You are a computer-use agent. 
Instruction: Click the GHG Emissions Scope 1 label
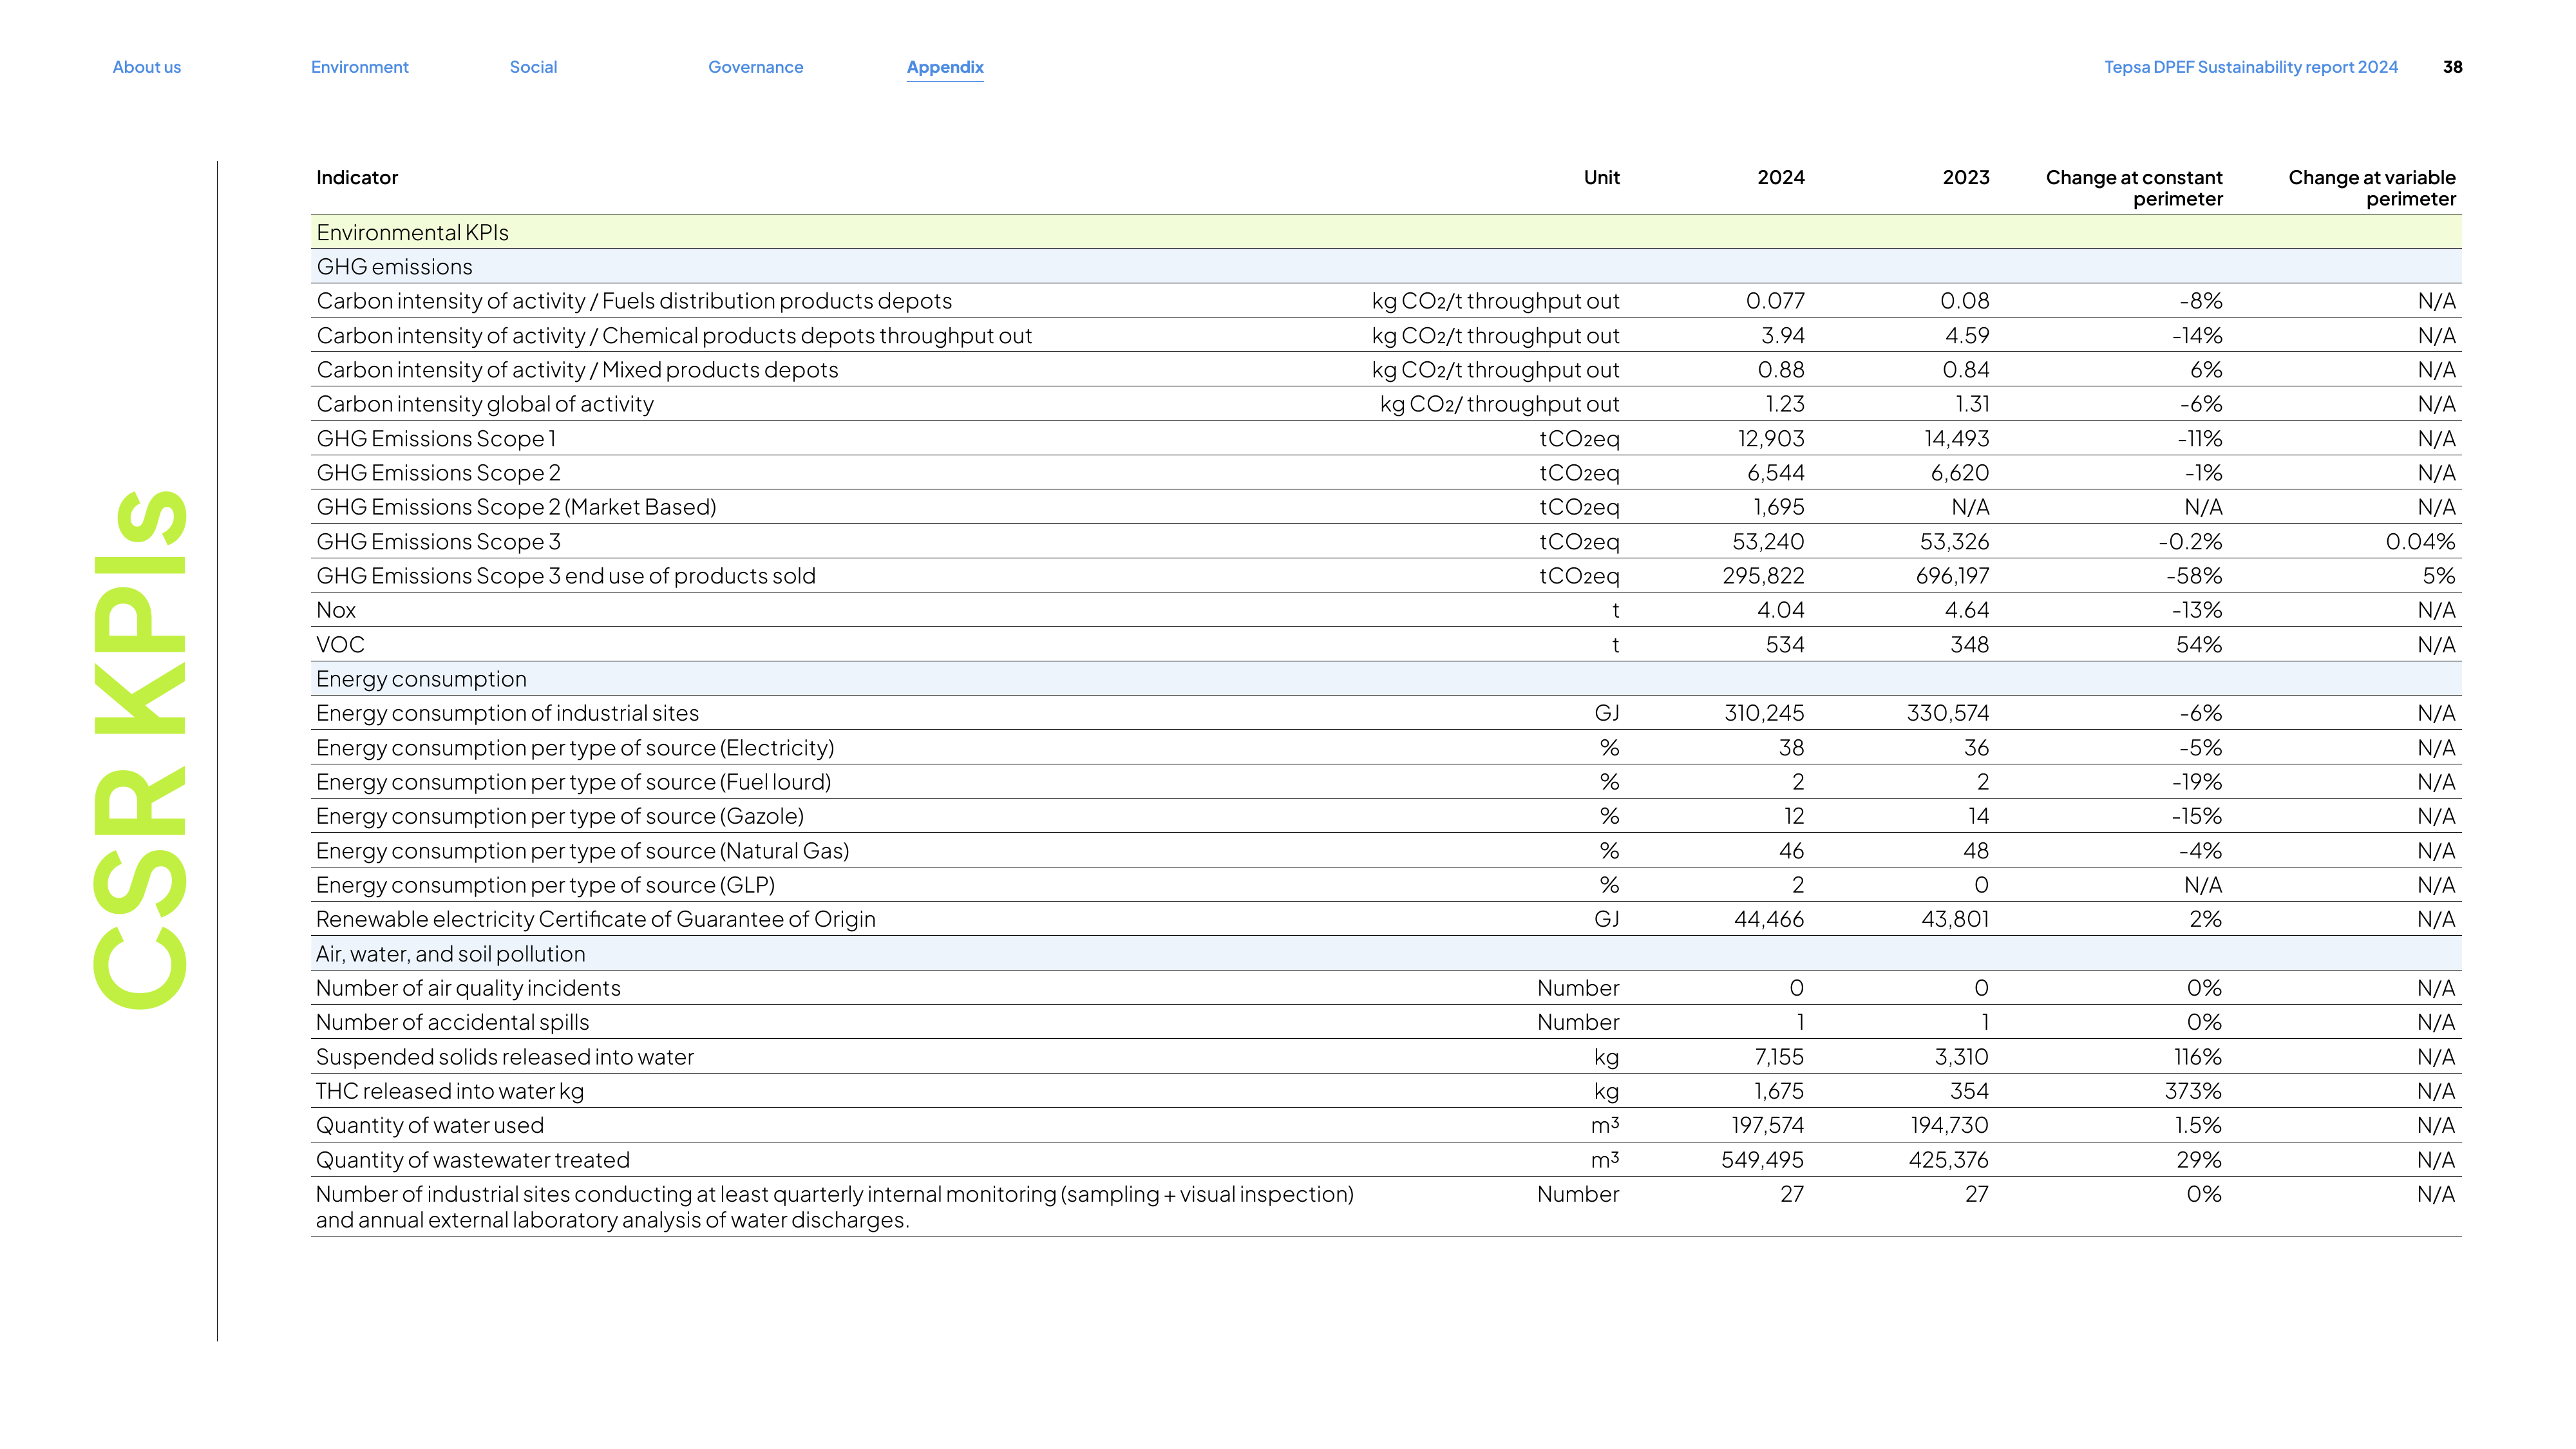point(436,438)
